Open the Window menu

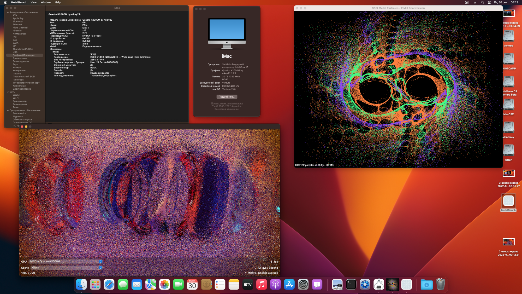pos(46,2)
